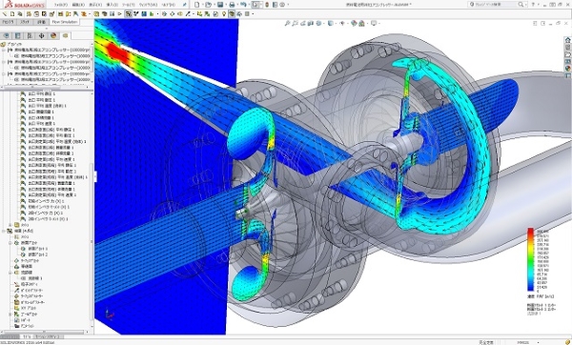This screenshot has height=345, width=572.
Task: Select cut plot 2 in results tree
Action: [x=38, y=254]
